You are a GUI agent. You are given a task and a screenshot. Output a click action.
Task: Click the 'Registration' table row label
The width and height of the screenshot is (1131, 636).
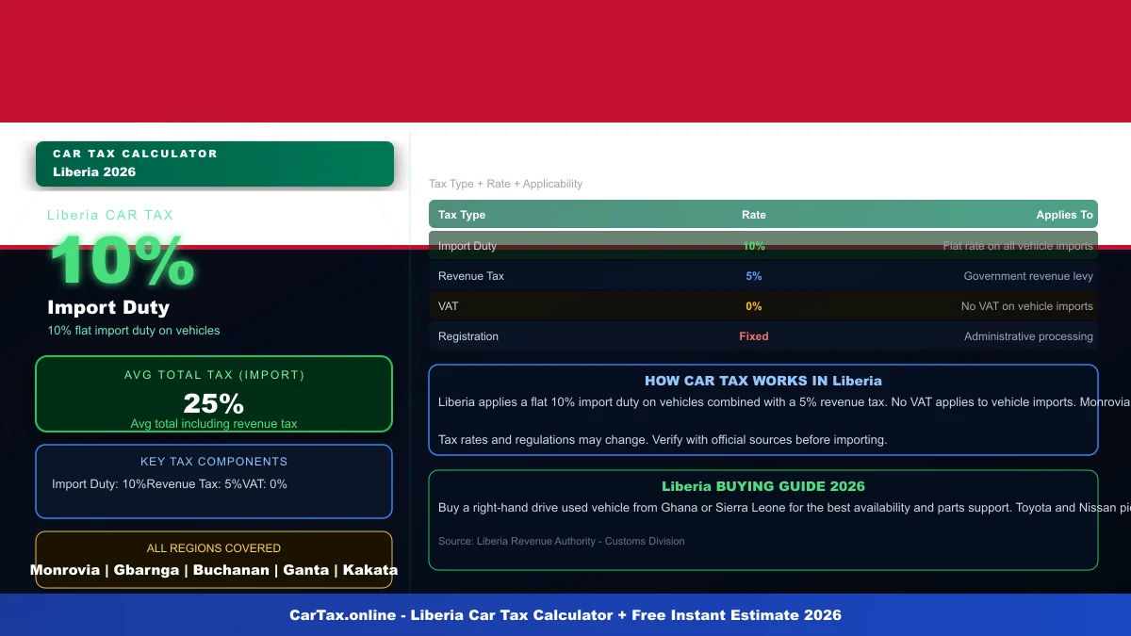coord(468,336)
